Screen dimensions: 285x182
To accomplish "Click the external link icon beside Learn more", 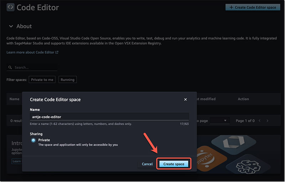I will pos(57,52).
